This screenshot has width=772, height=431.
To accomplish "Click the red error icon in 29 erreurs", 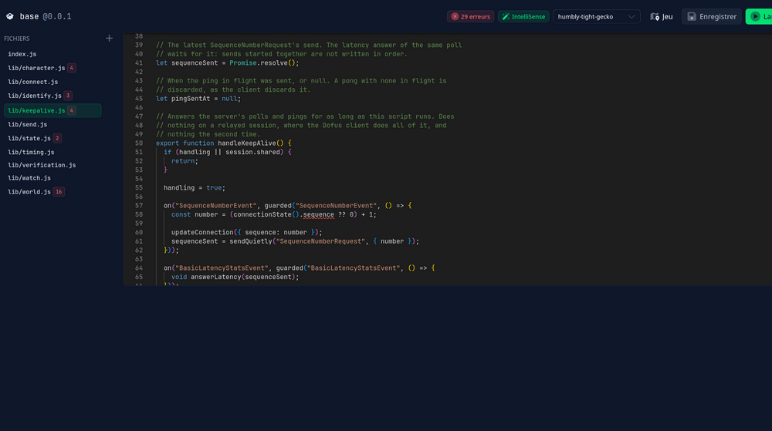I will pos(455,16).
